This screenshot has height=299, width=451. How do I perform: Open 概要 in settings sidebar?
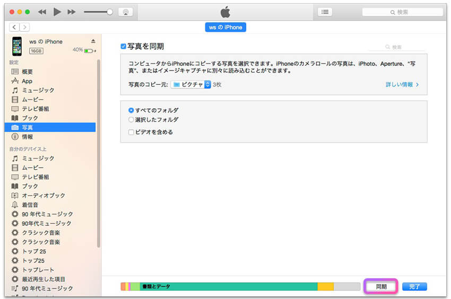click(50, 72)
